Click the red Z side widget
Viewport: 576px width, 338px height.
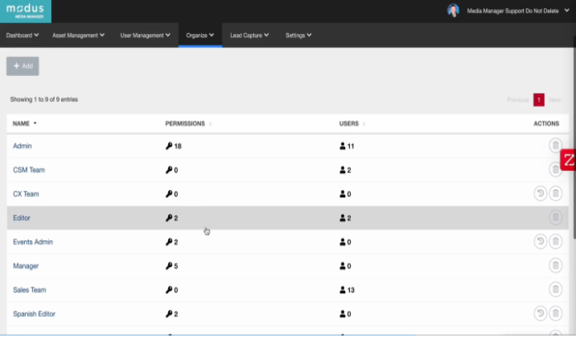pos(568,160)
